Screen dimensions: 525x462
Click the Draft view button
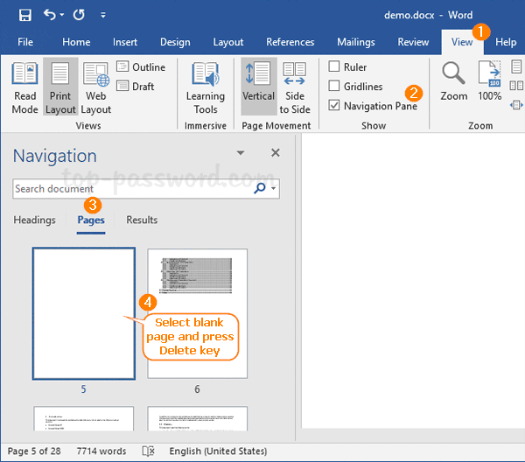click(x=136, y=87)
